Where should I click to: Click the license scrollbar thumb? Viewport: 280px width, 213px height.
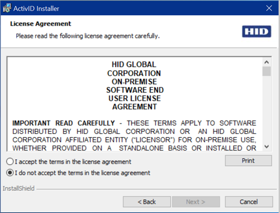coord(267,71)
